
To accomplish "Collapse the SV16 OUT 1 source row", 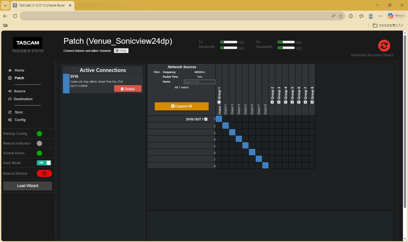I will click(x=206, y=119).
